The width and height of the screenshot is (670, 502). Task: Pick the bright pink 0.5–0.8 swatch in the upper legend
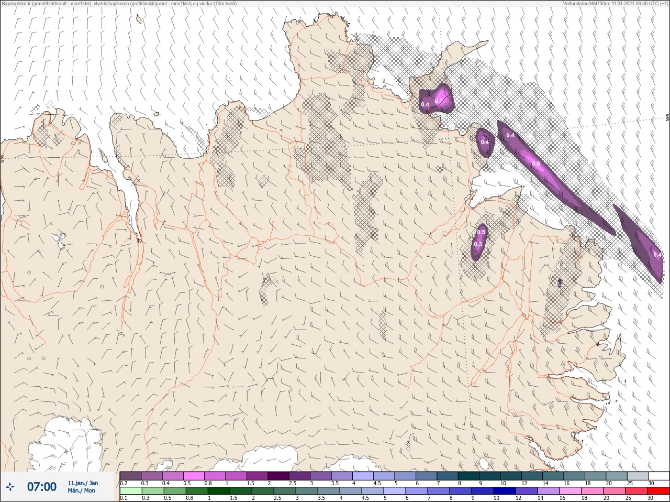pos(194,476)
